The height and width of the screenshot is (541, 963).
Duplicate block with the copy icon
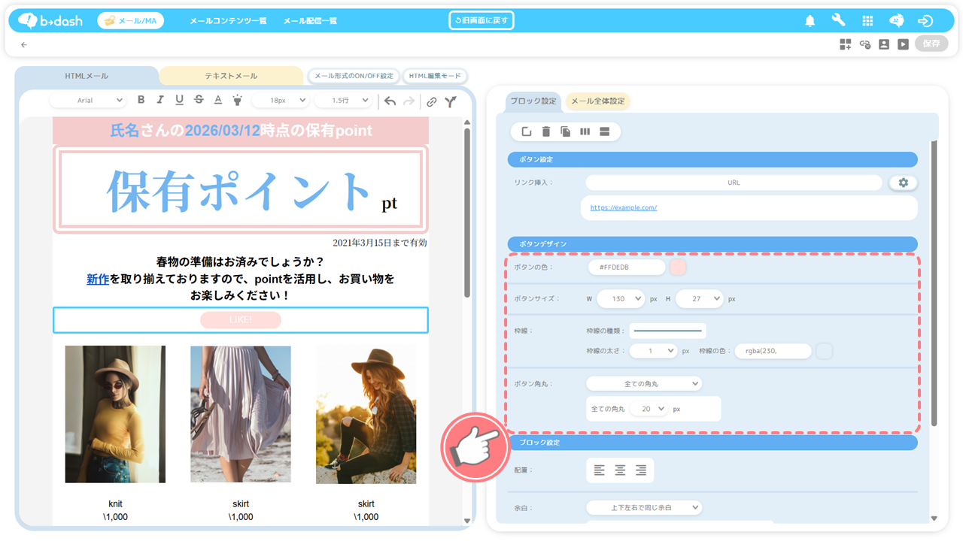click(565, 132)
